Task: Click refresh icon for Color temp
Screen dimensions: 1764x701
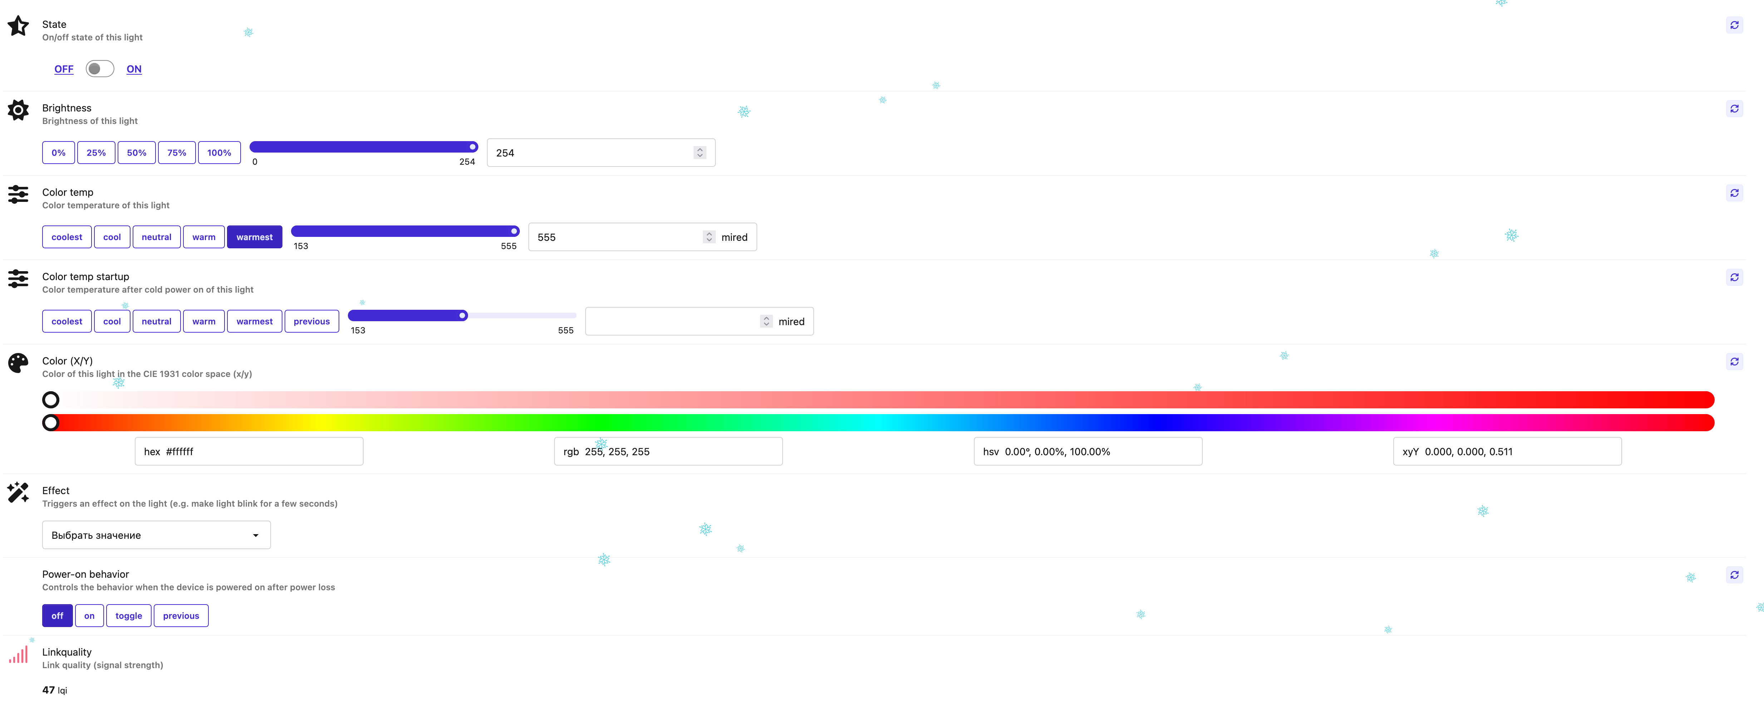Action: [x=1734, y=193]
